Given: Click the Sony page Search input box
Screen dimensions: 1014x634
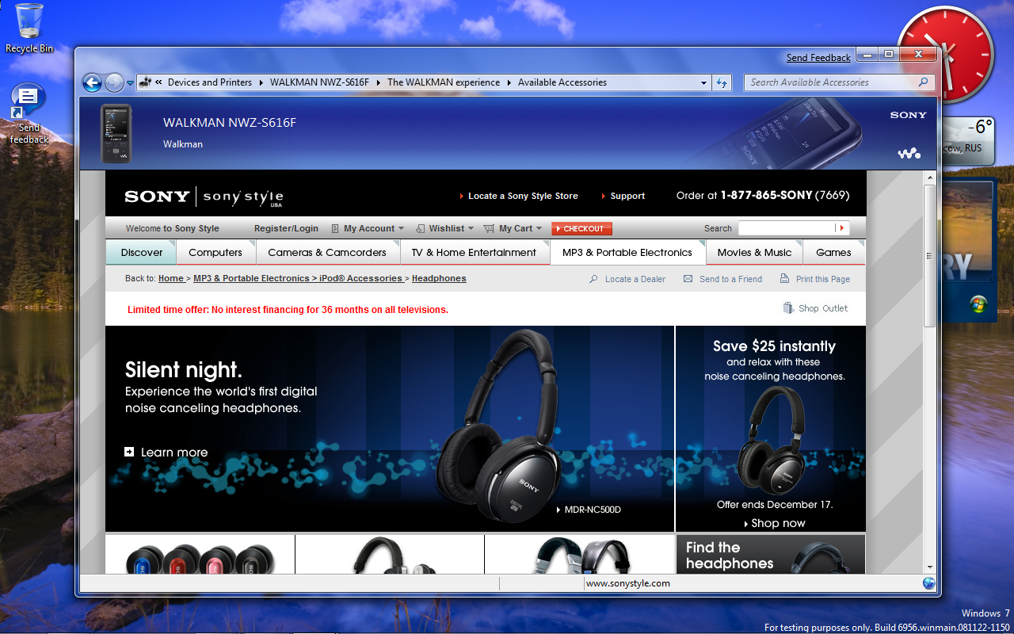Looking at the screenshot, I should tap(787, 228).
